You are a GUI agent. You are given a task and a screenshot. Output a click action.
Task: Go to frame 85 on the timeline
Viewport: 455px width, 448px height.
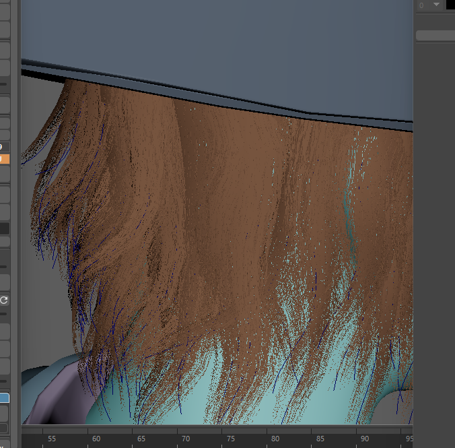pyautogui.click(x=318, y=438)
